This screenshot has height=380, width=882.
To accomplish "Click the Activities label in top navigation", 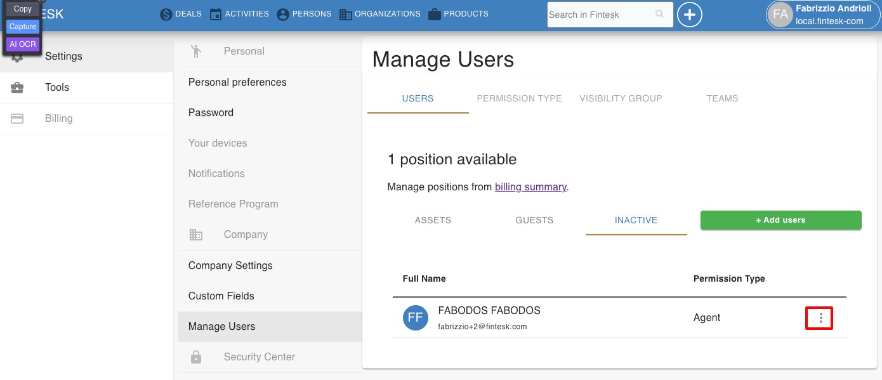I will pos(247,14).
